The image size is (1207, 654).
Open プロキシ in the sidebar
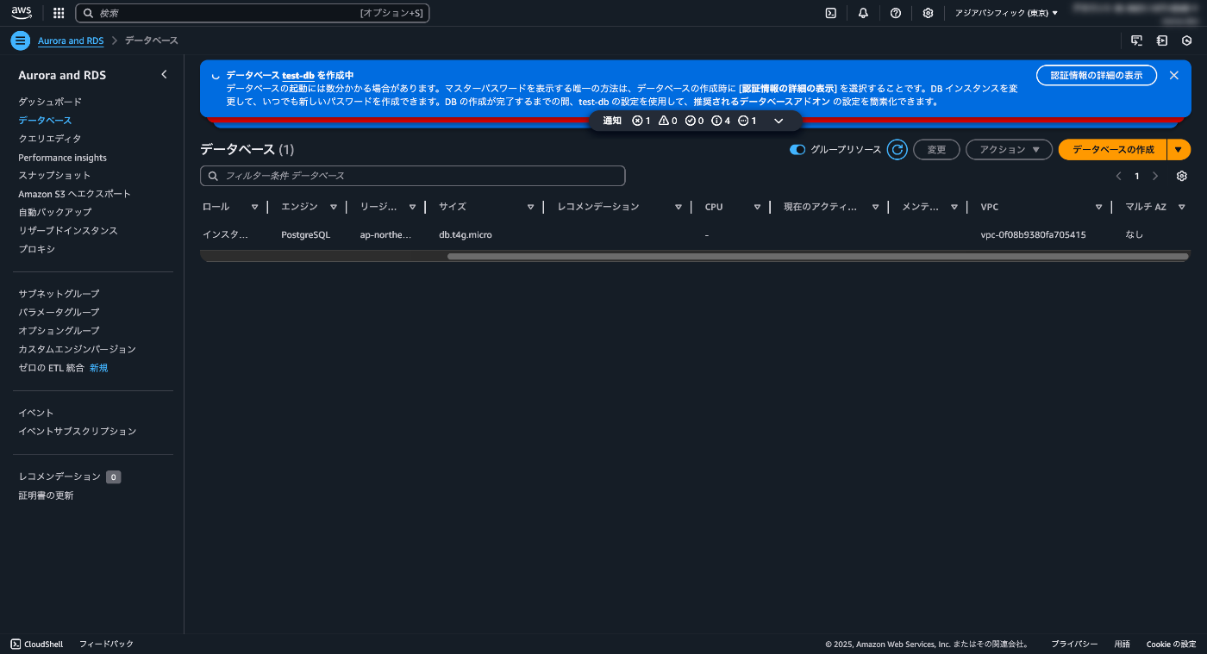36,249
